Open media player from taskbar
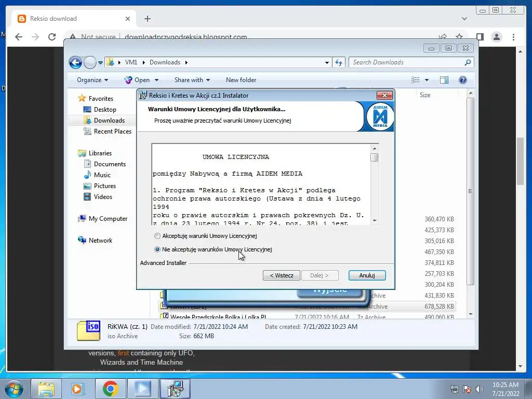532x399 pixels. coord(77,389)
